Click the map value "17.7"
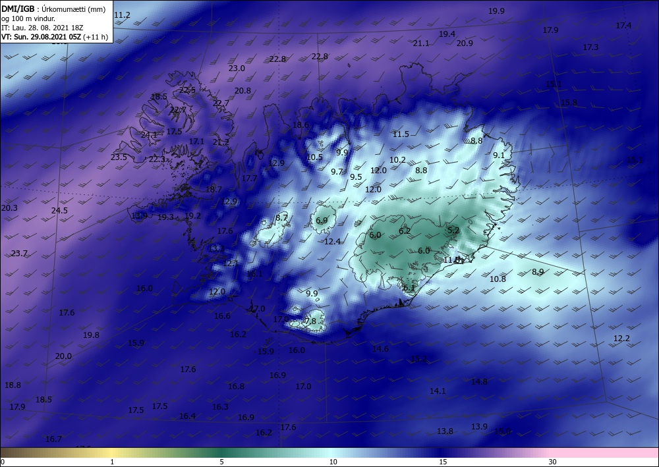The width and height of the screenshot is (659, 467). pyautogui.click(x=249, y=179)
